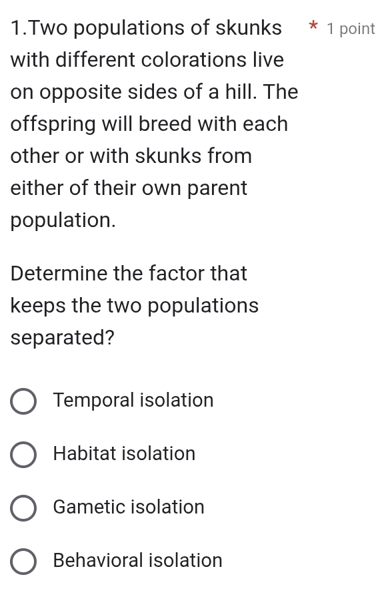Image resolution: width=392 pixels, height=603 pixels.
Task: Click the Habitat isolation answer text
Action: 123,454
